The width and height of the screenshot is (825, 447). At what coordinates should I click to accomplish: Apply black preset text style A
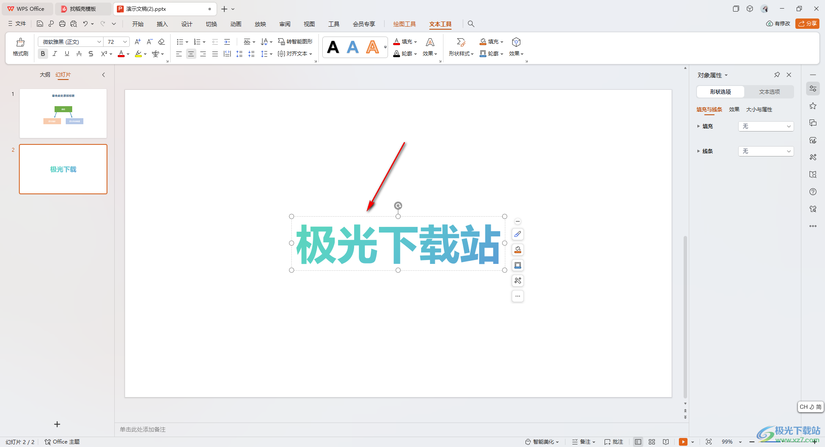pyautogui.click(x=333, y=47)
